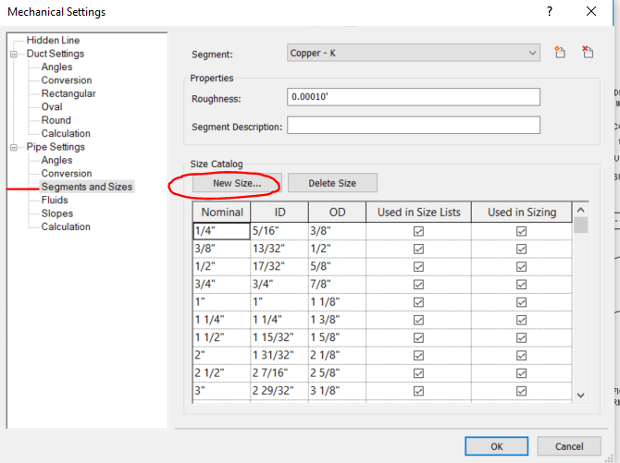
Task: Delete the current segment icon
Action: point(588,52)
